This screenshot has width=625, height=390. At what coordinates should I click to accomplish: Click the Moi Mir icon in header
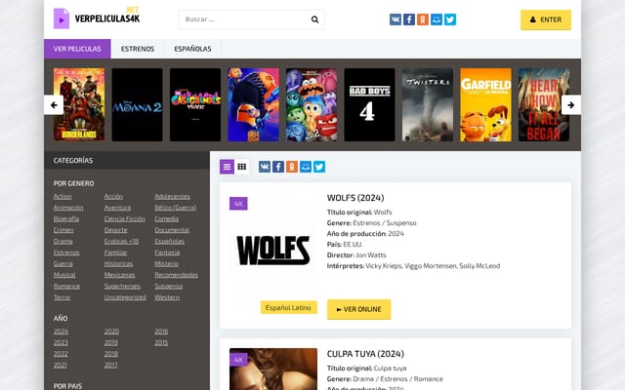click(437, 19)
